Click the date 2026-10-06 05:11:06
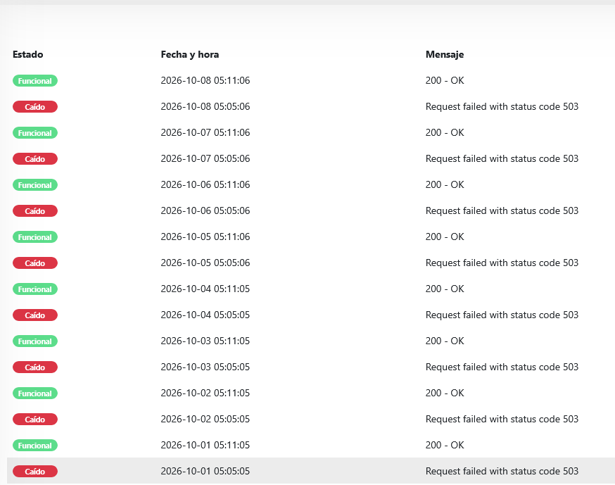The width and height of the screenshot is (615, 485). [x=205, y=185]
